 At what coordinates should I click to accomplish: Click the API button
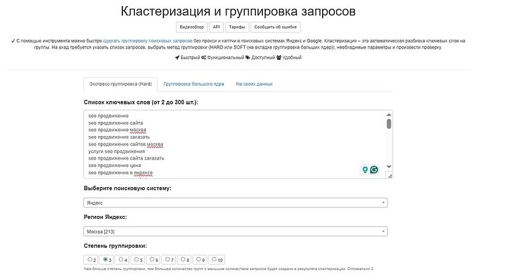216,27
